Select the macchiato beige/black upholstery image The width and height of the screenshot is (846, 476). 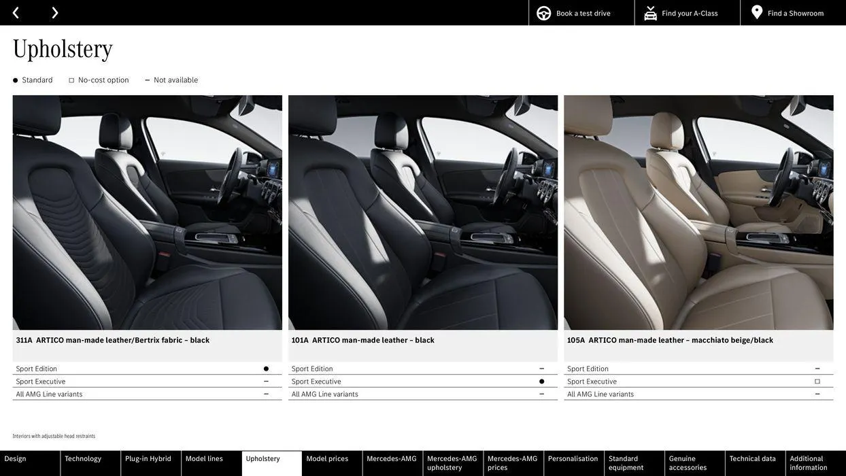pos(698,213)
